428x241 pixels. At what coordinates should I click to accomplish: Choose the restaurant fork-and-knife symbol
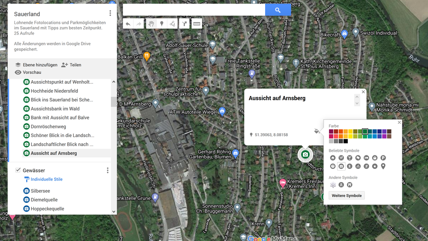341,158
